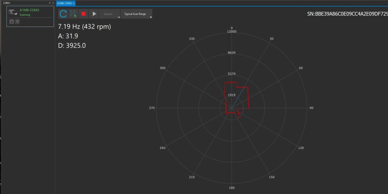Click the blue restart scan icon
This screenshot has height=194, width=388.
(63, 14)
